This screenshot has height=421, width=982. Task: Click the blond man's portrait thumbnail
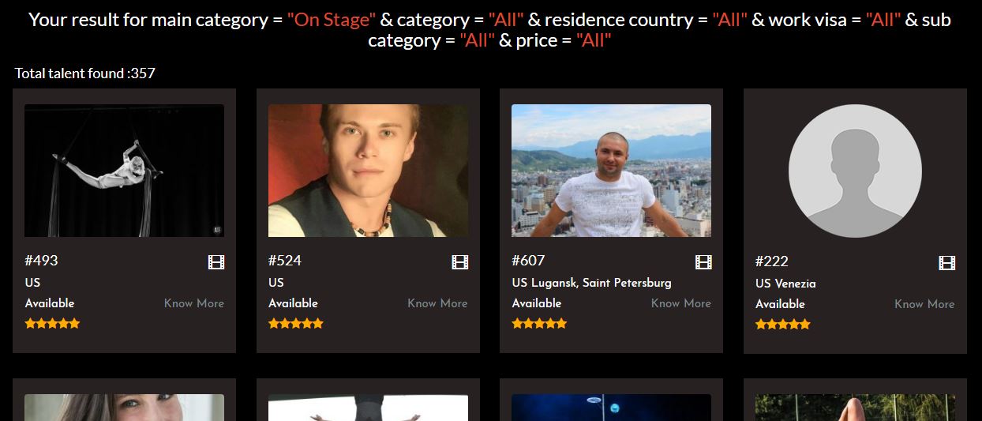368,171
